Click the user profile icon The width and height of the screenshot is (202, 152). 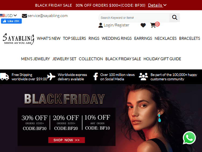coord(101,25)
